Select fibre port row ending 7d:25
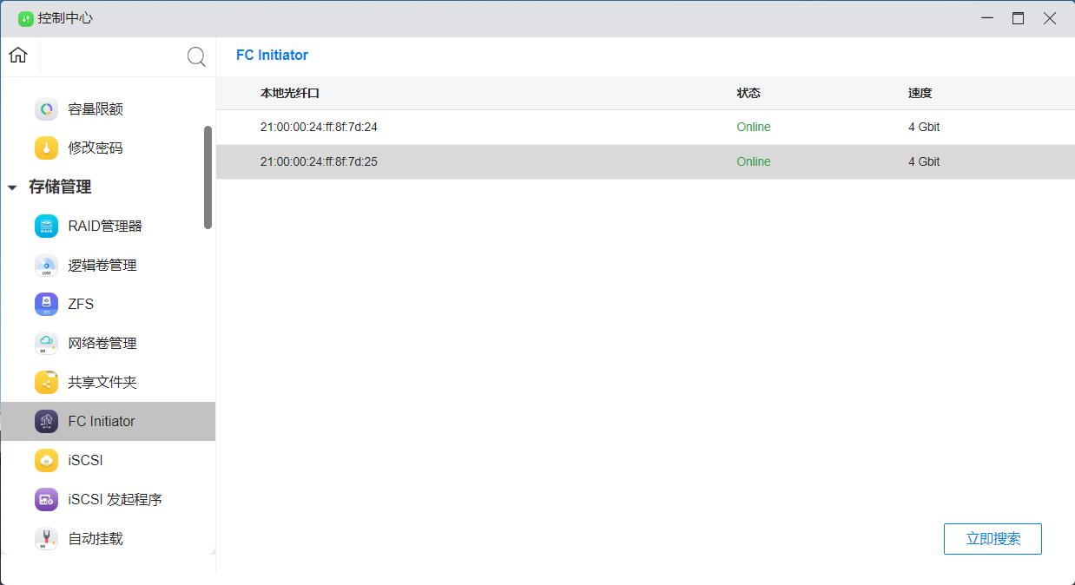Viewport: 1075px width, 585px height. coord(319,162)
